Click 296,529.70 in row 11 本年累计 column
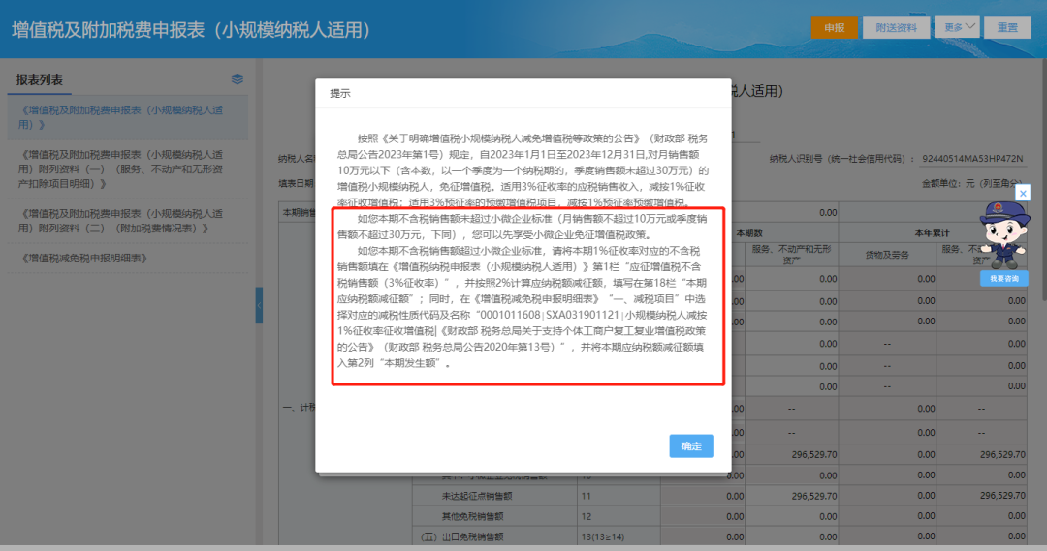Image resolution: width=1047 pixels, height=551 pixels. coord(1002,496)
